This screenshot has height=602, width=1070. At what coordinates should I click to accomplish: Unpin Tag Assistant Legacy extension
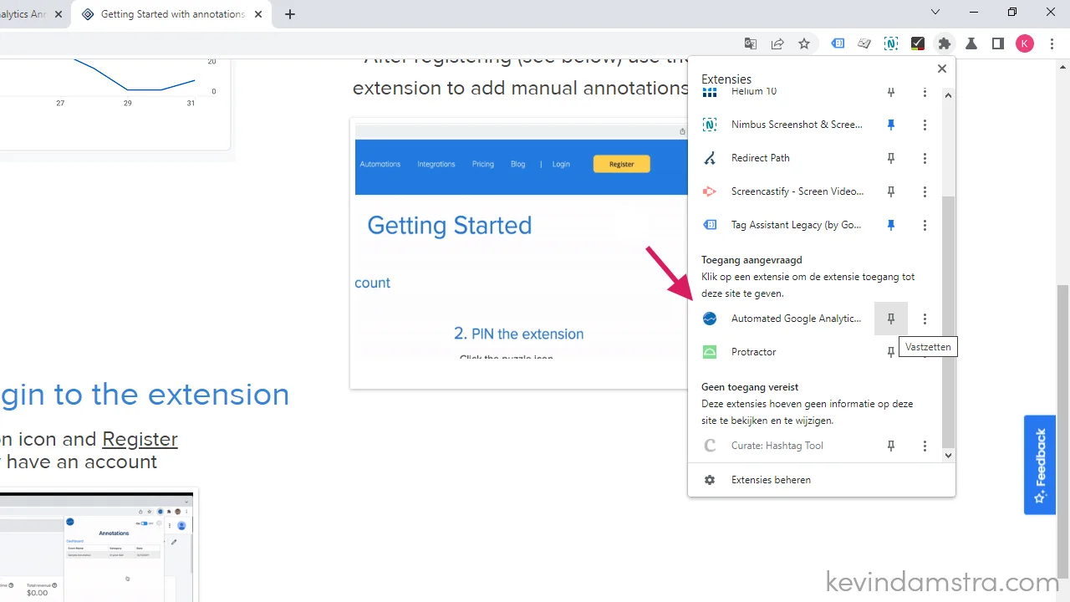pos(891,225)
